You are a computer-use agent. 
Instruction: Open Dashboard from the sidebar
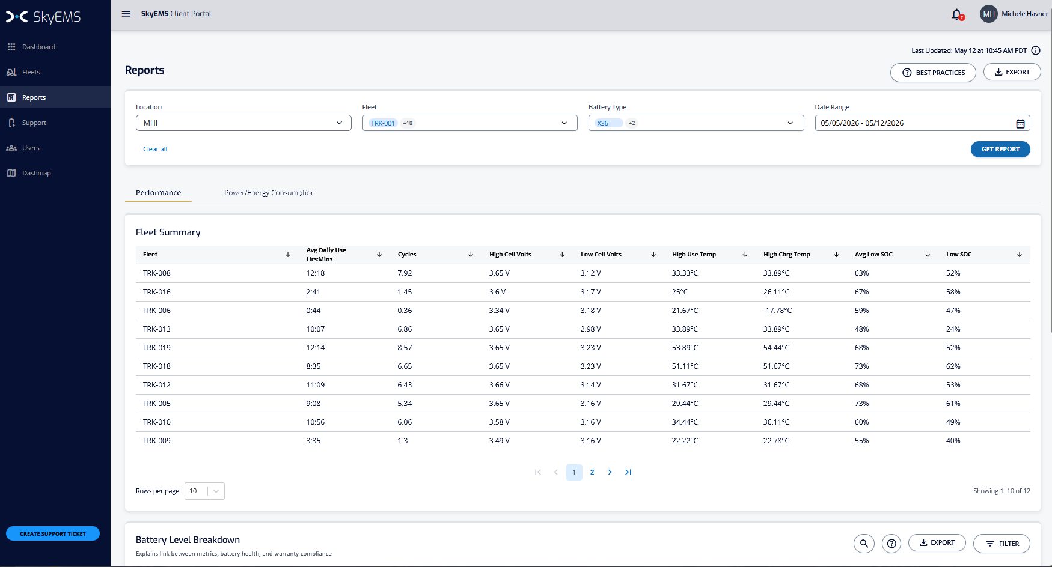[x=55, y=47]
